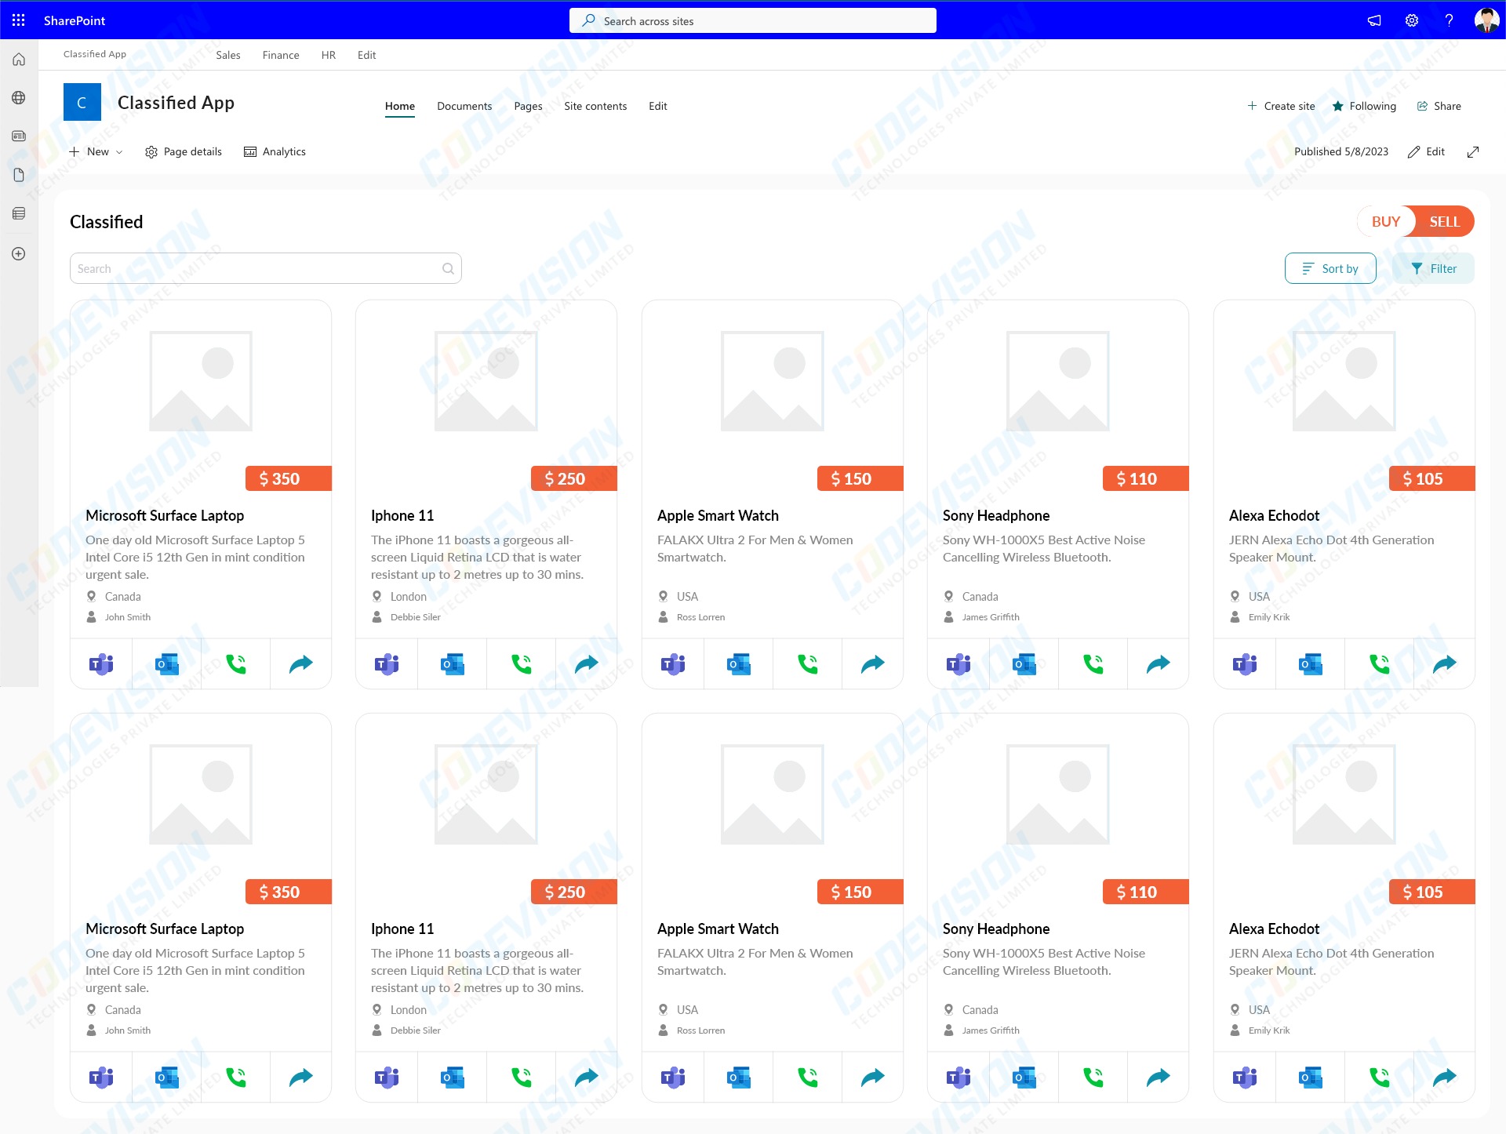Click the expand to full screen arrow icon
This screenshot has width=1506, height=1134.
pos(1473,152)
